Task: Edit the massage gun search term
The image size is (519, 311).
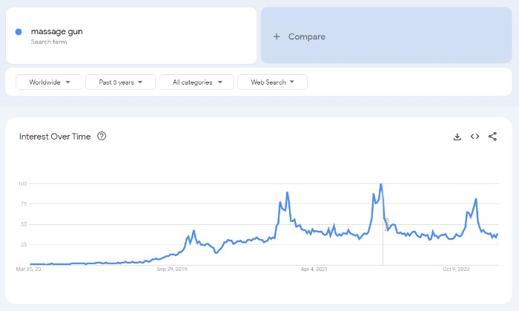Action: (x=57, y=32)
